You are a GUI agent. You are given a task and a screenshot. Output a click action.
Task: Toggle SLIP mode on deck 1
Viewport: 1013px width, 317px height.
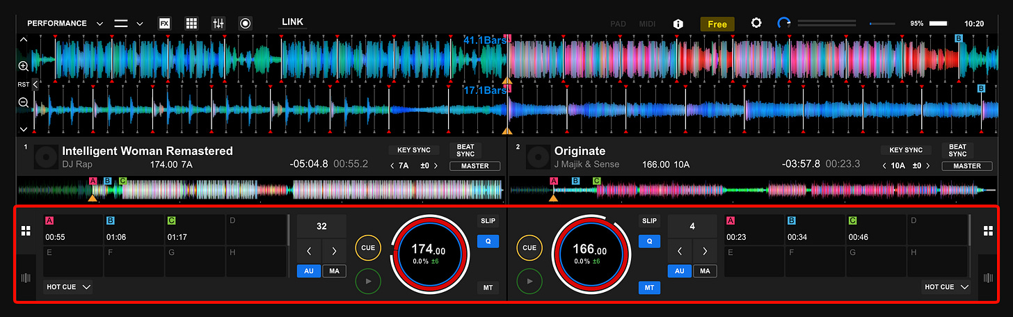click(x=488, y=220)
